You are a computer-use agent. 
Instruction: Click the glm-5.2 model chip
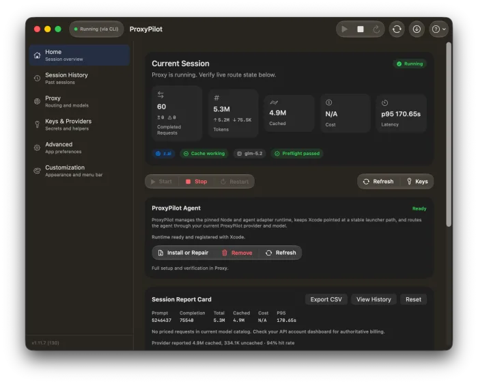(x=250, y=154)
